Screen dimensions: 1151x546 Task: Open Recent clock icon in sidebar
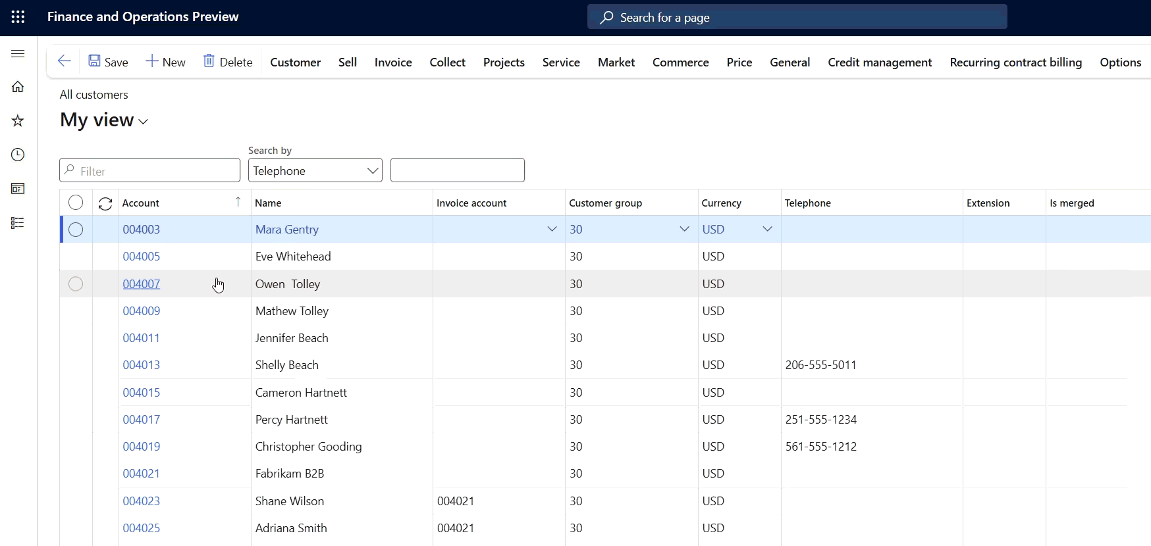tap(18, 155)
